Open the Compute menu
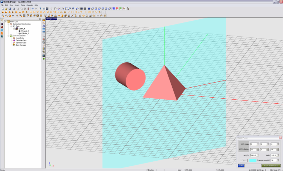The height and width of the screenshot is (171, 283). [x=30, y=5]
